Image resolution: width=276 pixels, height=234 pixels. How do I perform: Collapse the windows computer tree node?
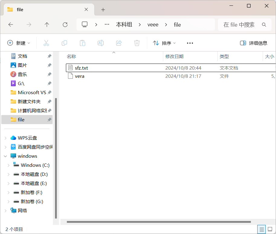(x=5, y=156)
